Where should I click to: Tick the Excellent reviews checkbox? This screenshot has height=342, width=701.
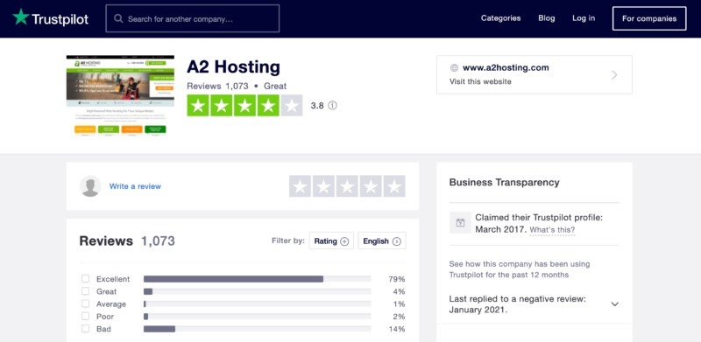tap(85, 279)
